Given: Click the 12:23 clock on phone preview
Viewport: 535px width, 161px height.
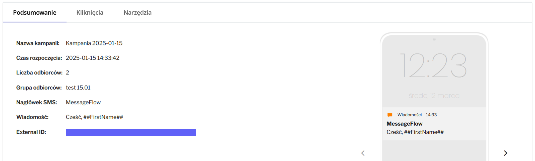Looking at the screenshot, I should [433, 66].
